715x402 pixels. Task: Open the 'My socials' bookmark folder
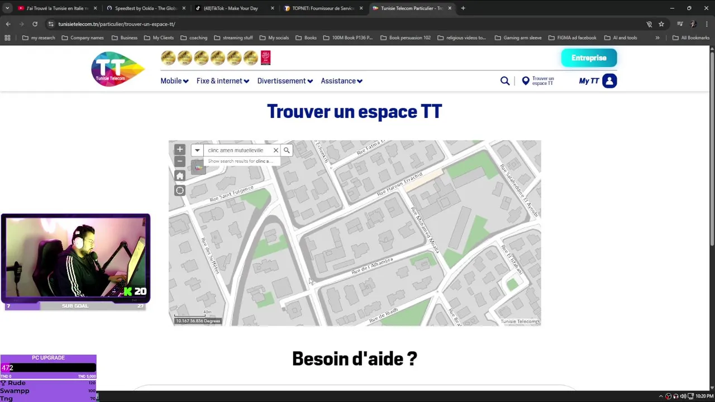coord(274,38)
